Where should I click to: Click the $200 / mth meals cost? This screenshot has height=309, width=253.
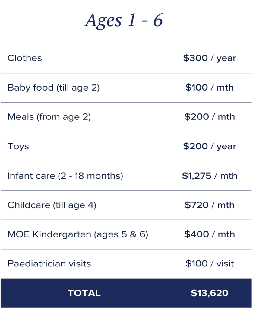(x=210, y=117)
